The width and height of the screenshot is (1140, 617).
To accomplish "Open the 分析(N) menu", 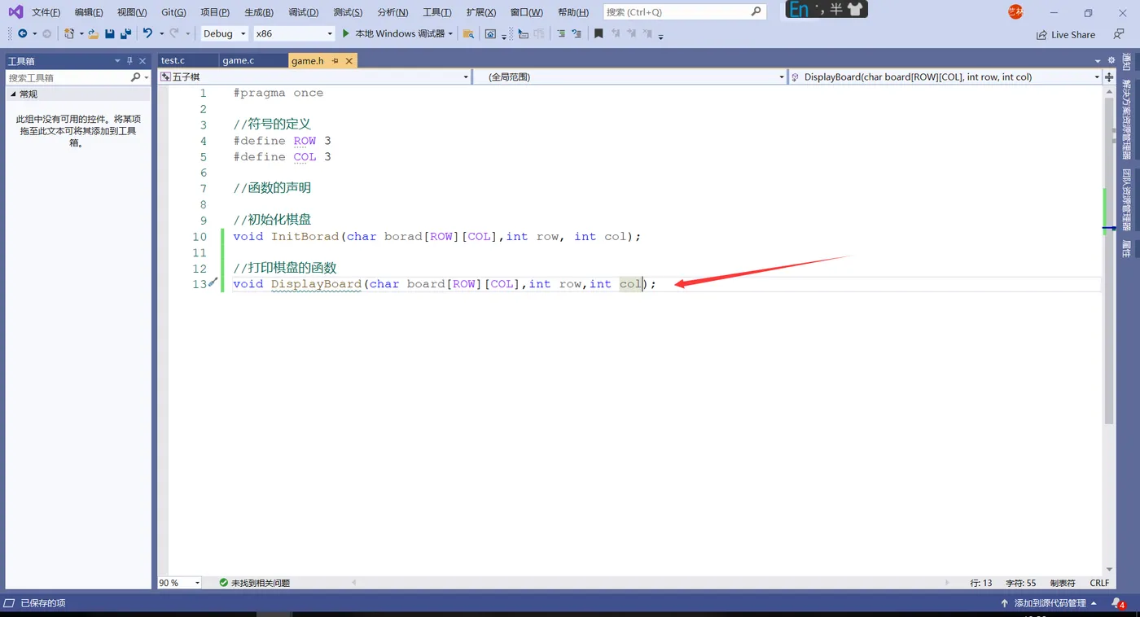I will [392, 12].
